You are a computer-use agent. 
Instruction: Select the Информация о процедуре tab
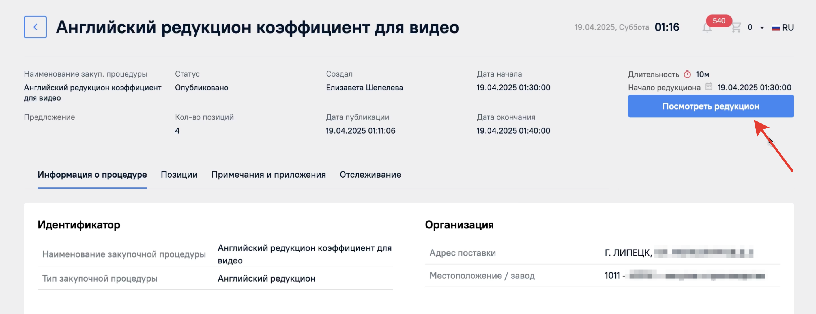click(92, 175)
